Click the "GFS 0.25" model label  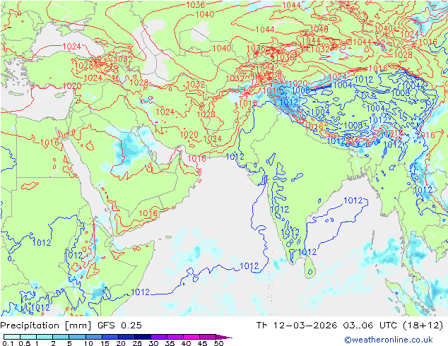click(x=119, y=325)
